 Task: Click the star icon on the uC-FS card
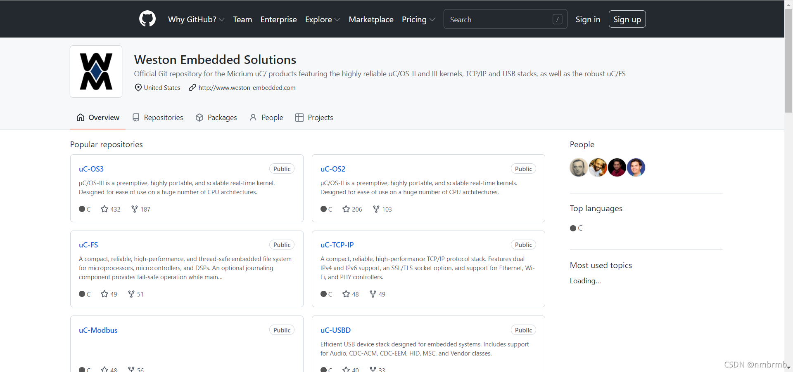[104, 294]
